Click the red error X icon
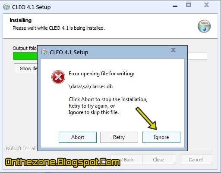 pos(58,77)
